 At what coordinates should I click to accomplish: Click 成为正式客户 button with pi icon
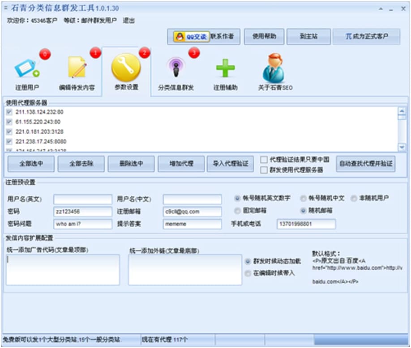pyautogui.click(x=366, y=37)
